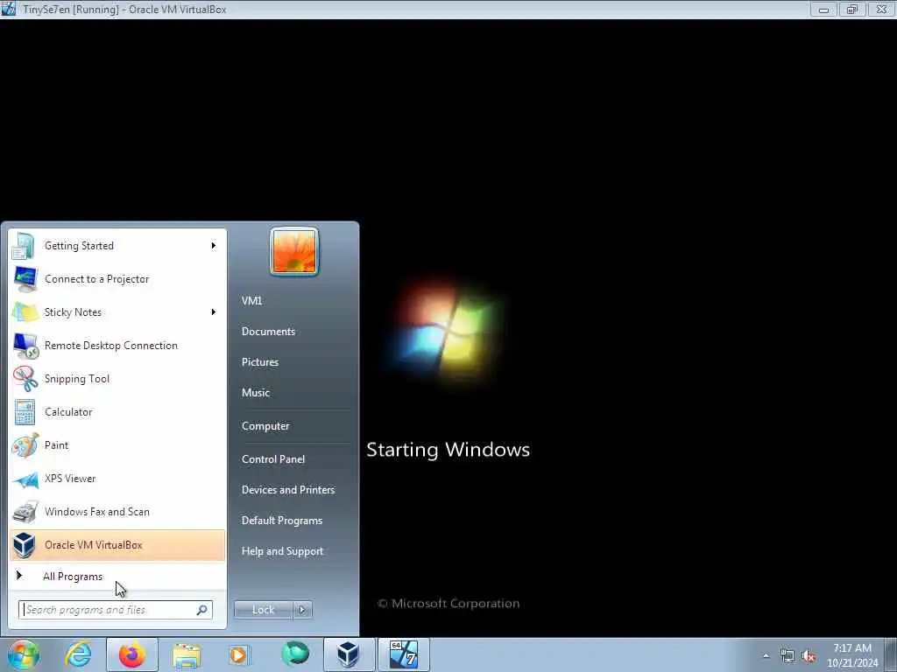Screen dimensions: 897x672
Task: Launch Windows Media Player from taskbar
Action: point(238,654)
